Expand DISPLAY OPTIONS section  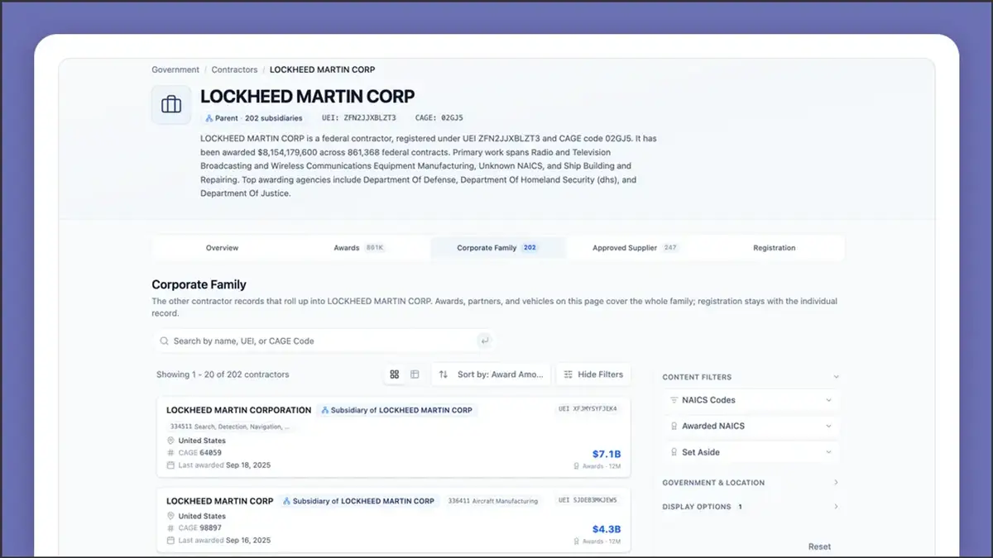point(836,507)
